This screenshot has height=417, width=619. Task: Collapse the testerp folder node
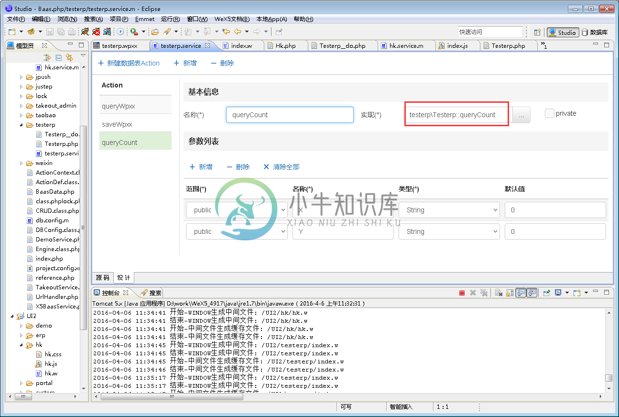(22, 125)
